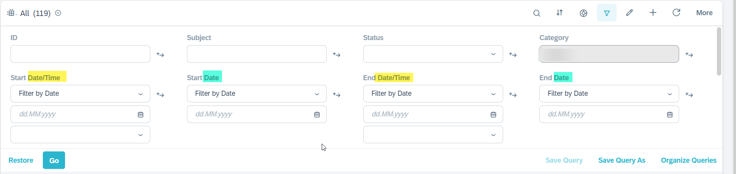This screenshot has width=736, height=174.
Task: Open Organize Queries
Action: [x=688, y=160]
